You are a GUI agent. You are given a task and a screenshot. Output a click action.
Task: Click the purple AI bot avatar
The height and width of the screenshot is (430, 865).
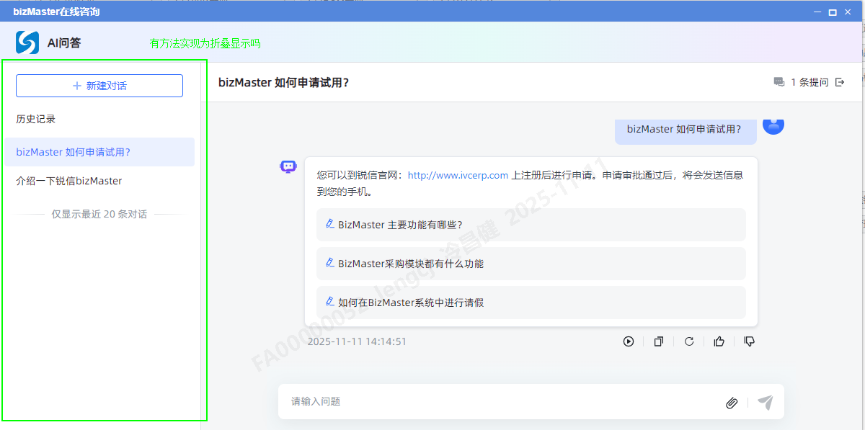coord(288,166)
